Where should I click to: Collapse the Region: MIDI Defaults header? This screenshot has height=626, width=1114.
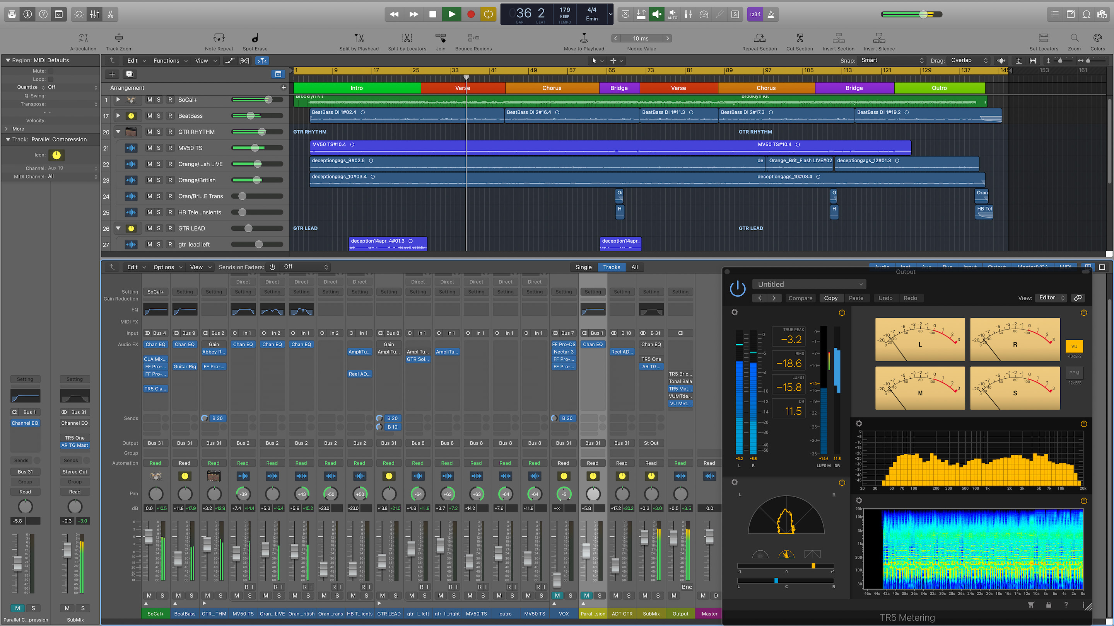tap(8, 61)
